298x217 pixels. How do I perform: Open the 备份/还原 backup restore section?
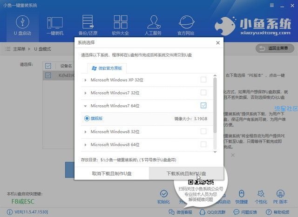(x=88, y=26)
